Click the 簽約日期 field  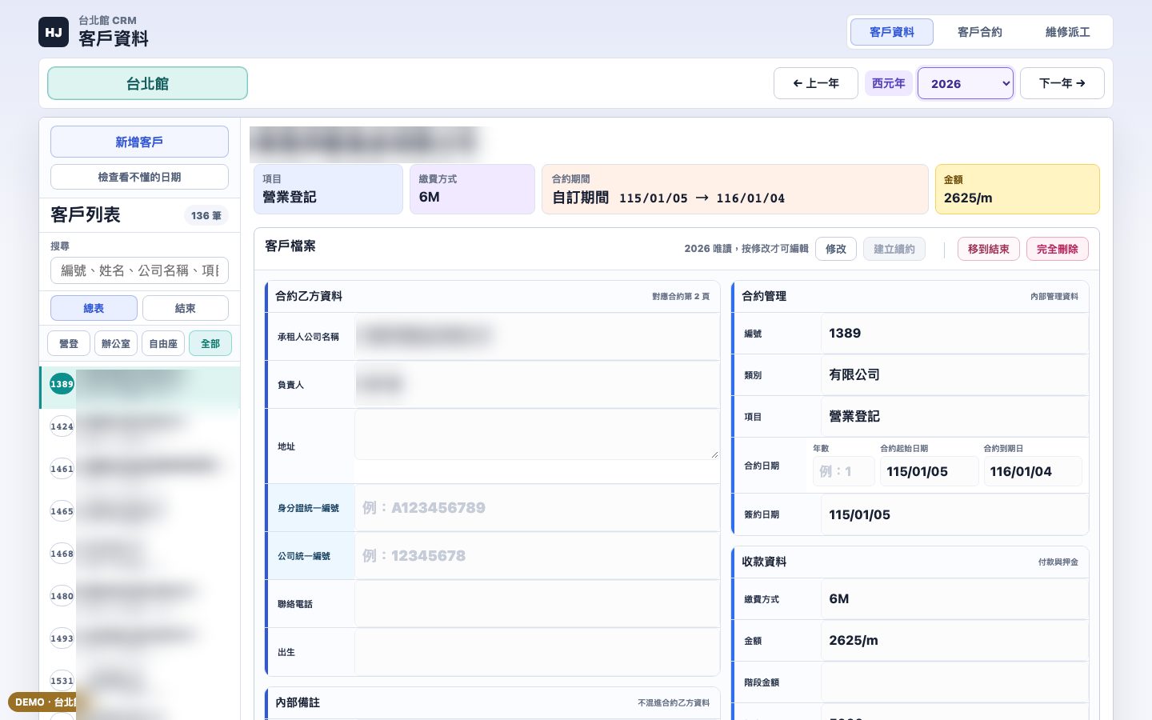coord(954,514)
